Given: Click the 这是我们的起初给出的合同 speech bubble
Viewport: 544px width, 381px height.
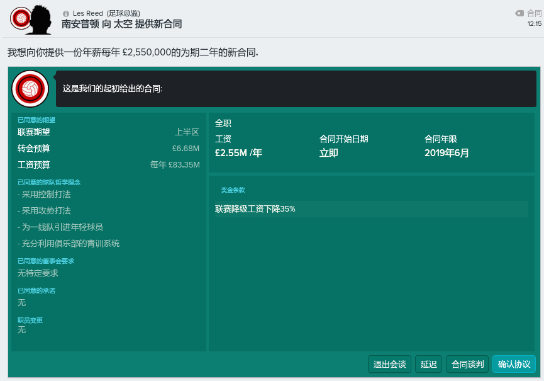Looking at the screenshot, I should tap(296, 89).
